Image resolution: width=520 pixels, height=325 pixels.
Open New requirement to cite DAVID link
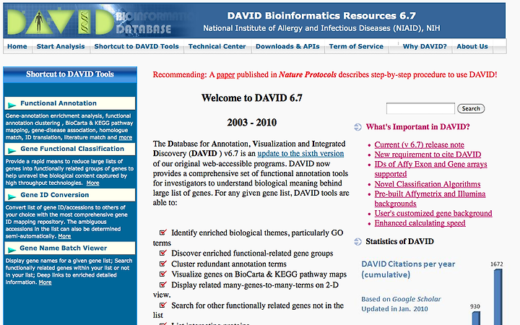428,155
